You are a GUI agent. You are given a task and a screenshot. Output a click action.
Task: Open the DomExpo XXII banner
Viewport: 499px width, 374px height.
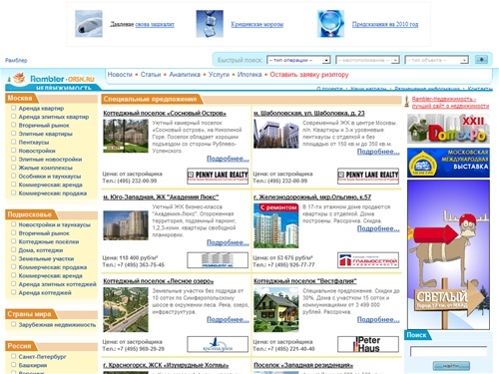point(448,129)
